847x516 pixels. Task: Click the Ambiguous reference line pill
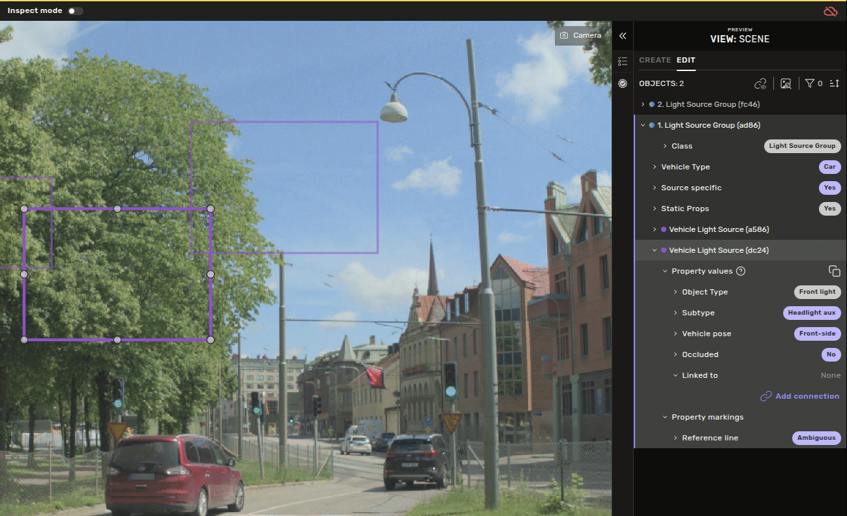(x=816, y=438)
